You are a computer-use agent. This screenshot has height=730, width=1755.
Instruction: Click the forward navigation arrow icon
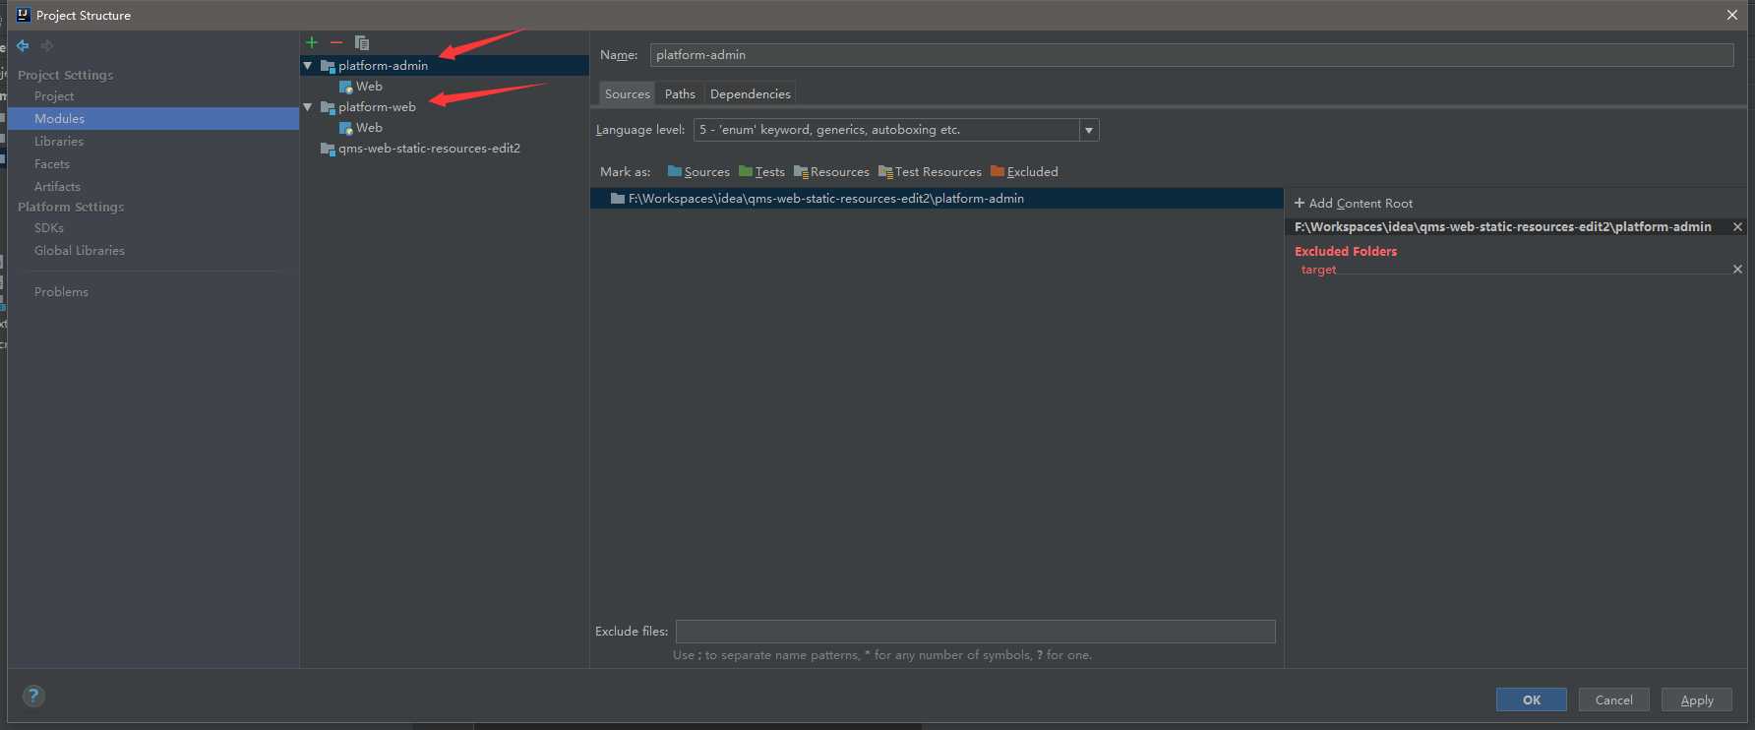pyautogui.click(x=47, y=45)
